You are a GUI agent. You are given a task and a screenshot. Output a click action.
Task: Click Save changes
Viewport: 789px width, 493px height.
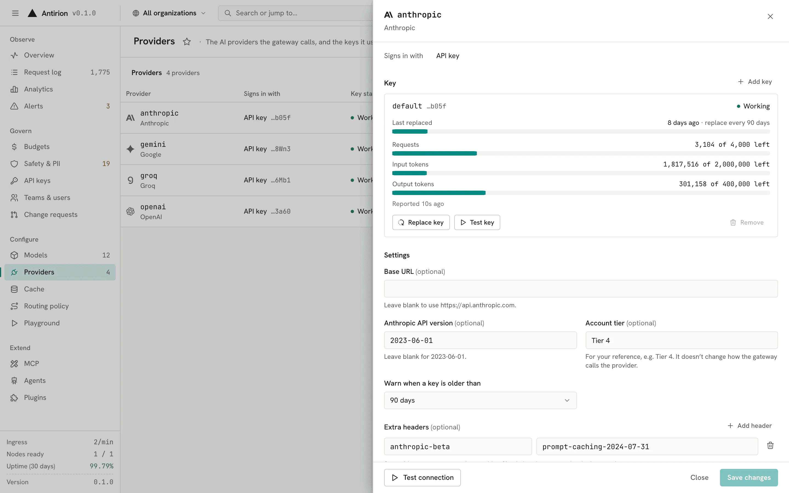(748, 477)
